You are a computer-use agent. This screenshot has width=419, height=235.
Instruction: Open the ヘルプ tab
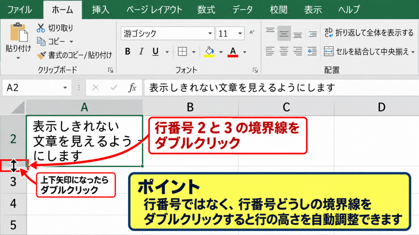click(x=349, y=9)
